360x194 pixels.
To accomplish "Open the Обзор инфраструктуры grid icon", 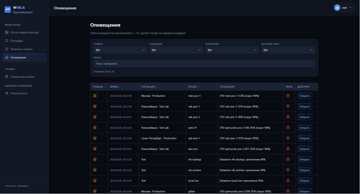I will coord(7,32).
